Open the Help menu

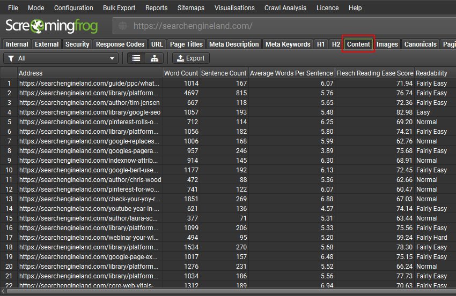pos(355,8)
